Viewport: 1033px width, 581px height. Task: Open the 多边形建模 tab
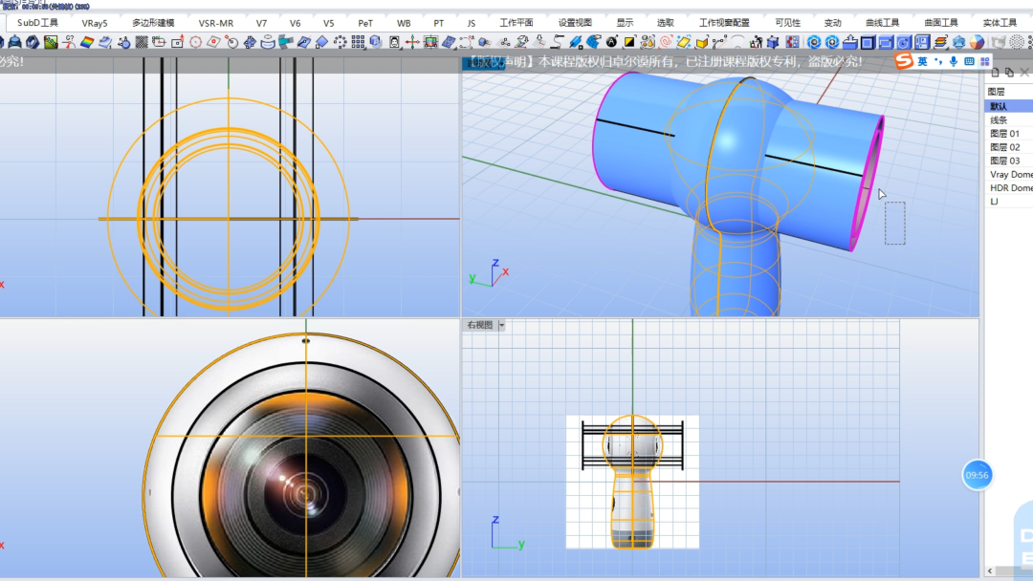[153, 22]
